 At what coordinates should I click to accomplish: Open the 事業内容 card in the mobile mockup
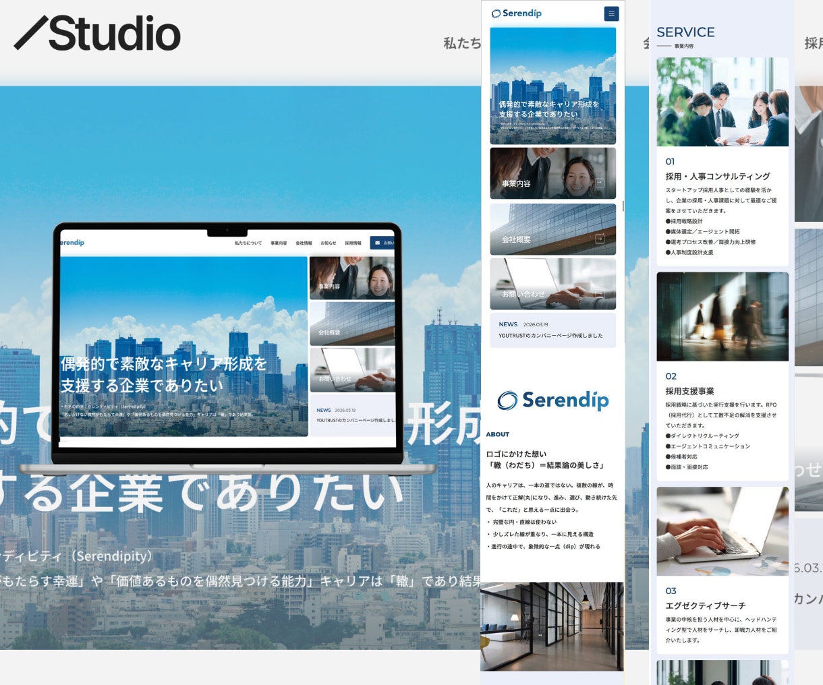coord(553,173)
